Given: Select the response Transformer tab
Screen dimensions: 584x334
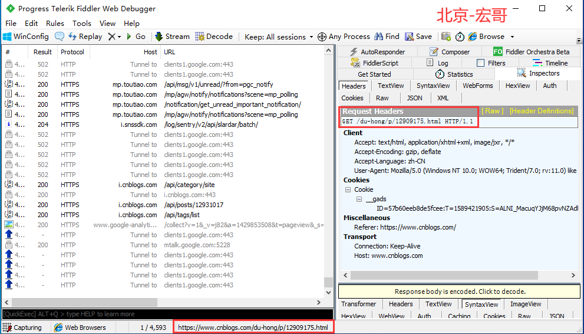Looking at the screenshot, I should [x=359, y=304].
